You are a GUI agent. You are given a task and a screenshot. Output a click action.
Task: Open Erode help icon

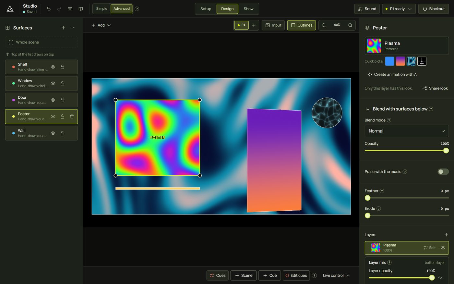click(379, 209)
